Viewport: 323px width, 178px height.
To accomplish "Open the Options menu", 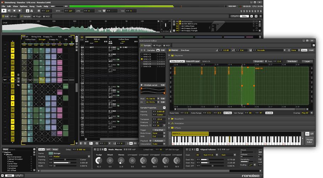I will click(23, 6).
